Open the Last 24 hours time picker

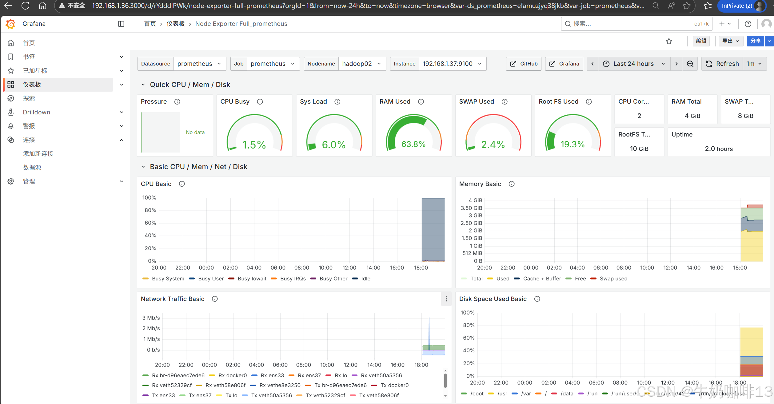[633, 64]
